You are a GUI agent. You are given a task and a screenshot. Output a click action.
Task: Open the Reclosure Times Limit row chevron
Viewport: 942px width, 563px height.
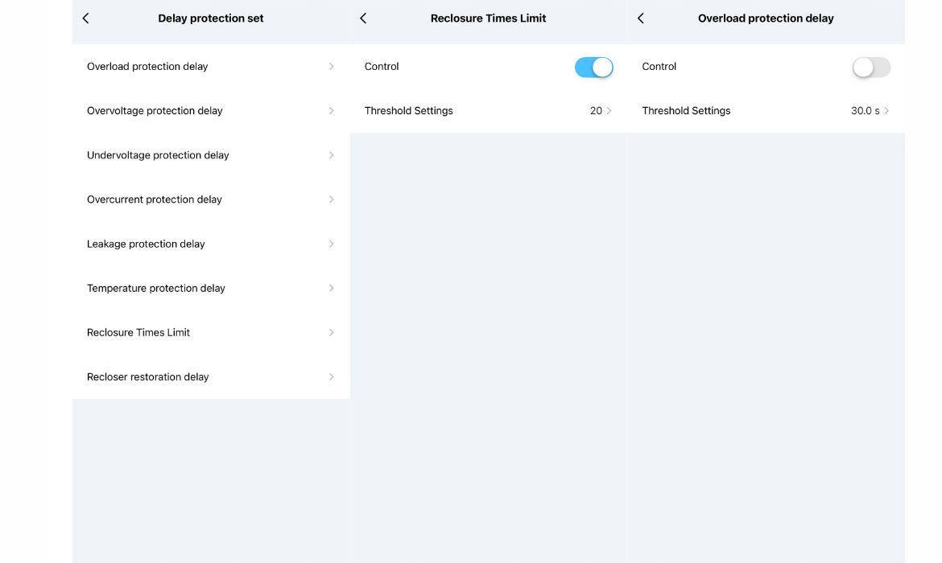click(x=331, y=332)
